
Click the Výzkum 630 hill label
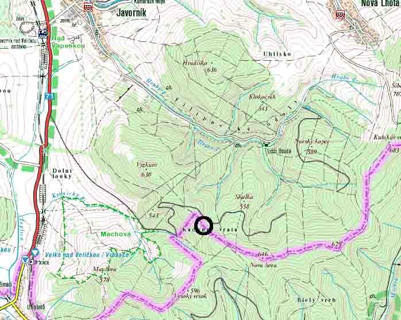pos(146,169)
